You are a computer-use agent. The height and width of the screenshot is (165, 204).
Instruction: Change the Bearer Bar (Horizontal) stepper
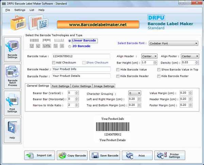76,99
